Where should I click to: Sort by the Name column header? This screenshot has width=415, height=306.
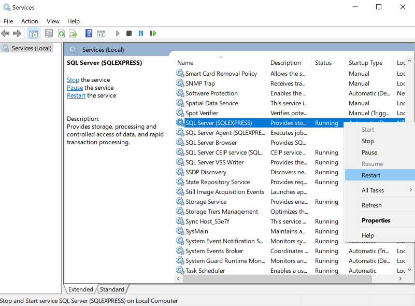pos(221,63)
